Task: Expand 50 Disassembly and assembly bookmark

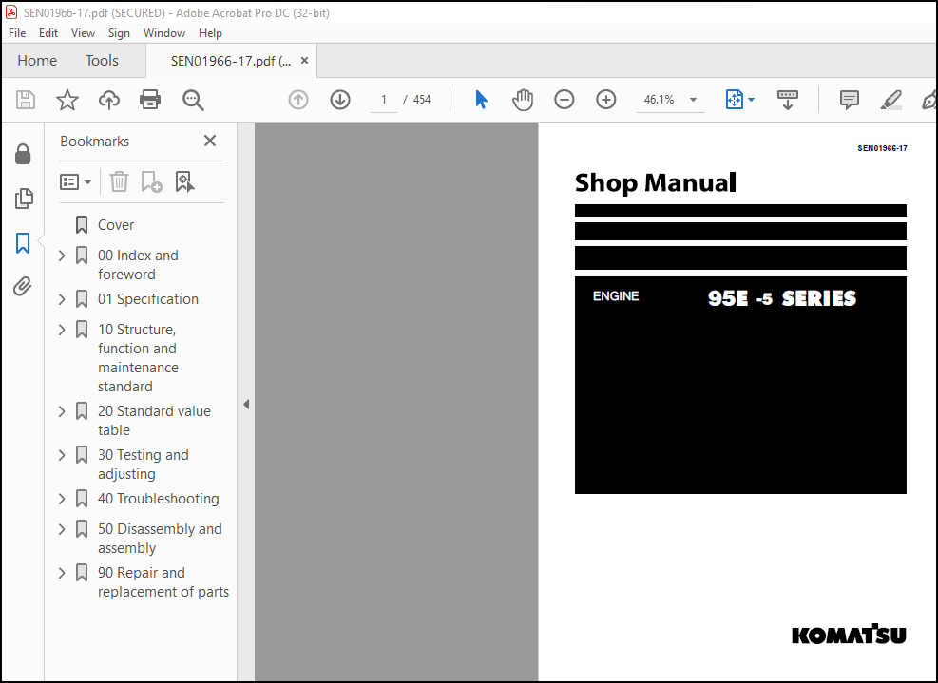Action: pos(62,529)
